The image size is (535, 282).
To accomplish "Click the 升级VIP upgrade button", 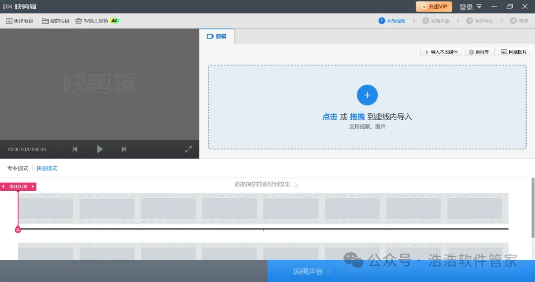I will [434, 6].
